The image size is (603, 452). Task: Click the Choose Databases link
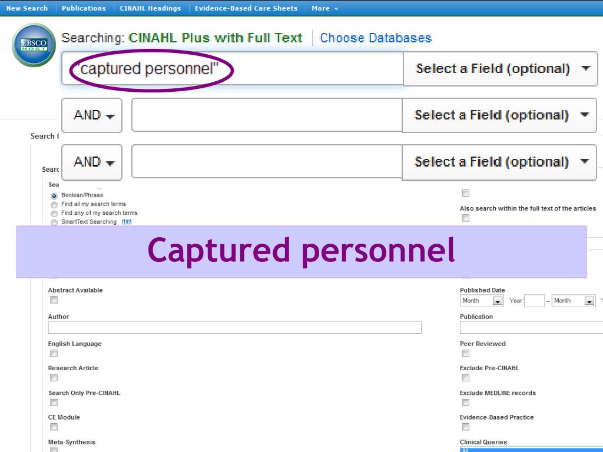click(x=376, y=38)
